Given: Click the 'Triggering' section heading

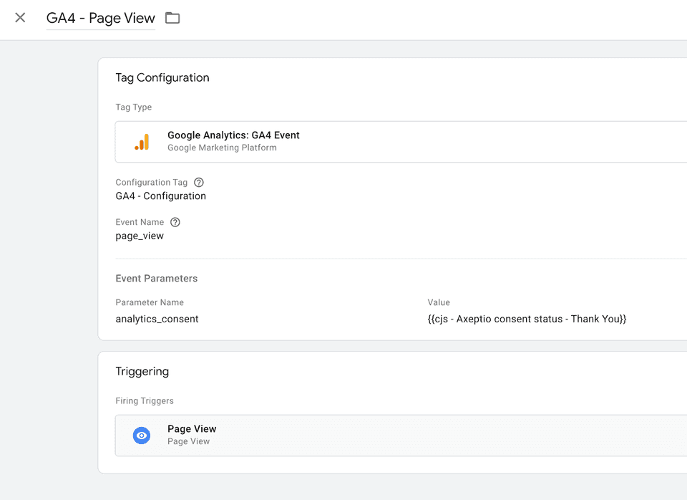Looking at the screenshot, I should (x=142, y=371).
